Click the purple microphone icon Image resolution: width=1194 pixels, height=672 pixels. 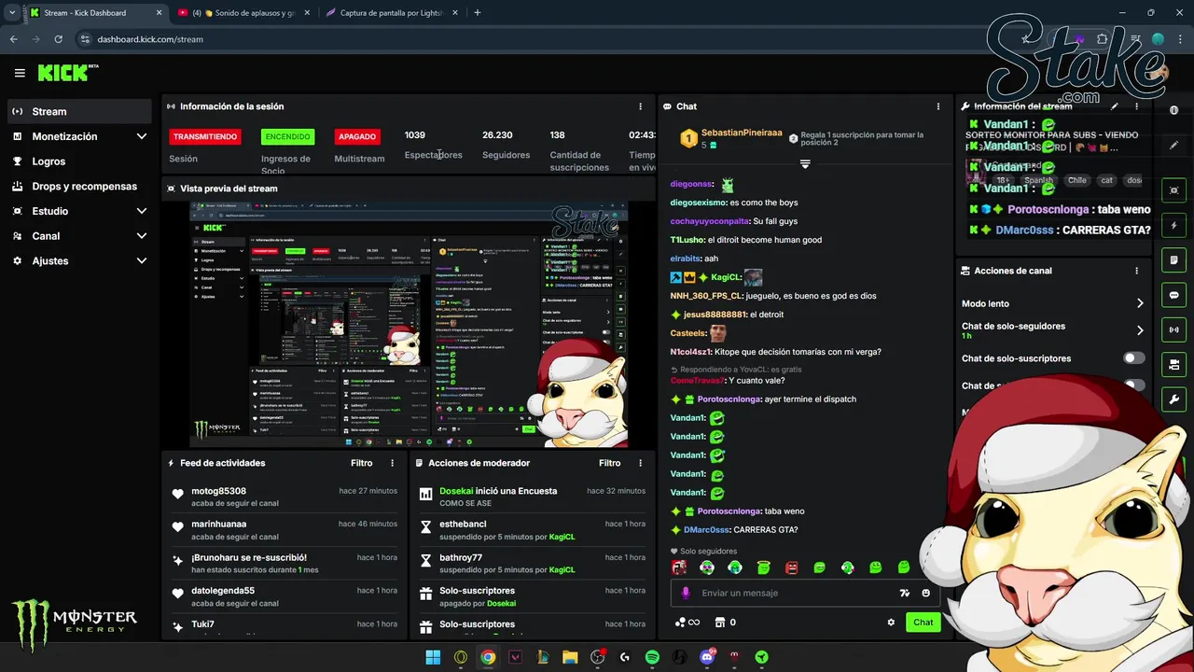686,593
